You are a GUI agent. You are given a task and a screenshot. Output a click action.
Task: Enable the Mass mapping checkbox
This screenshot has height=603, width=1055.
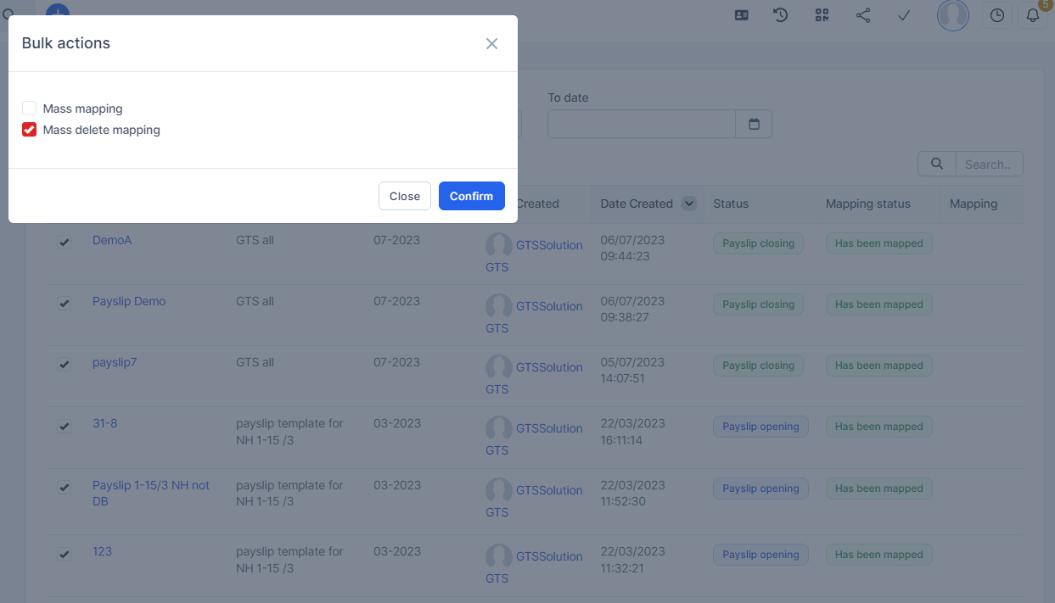(x=30, y=109)
